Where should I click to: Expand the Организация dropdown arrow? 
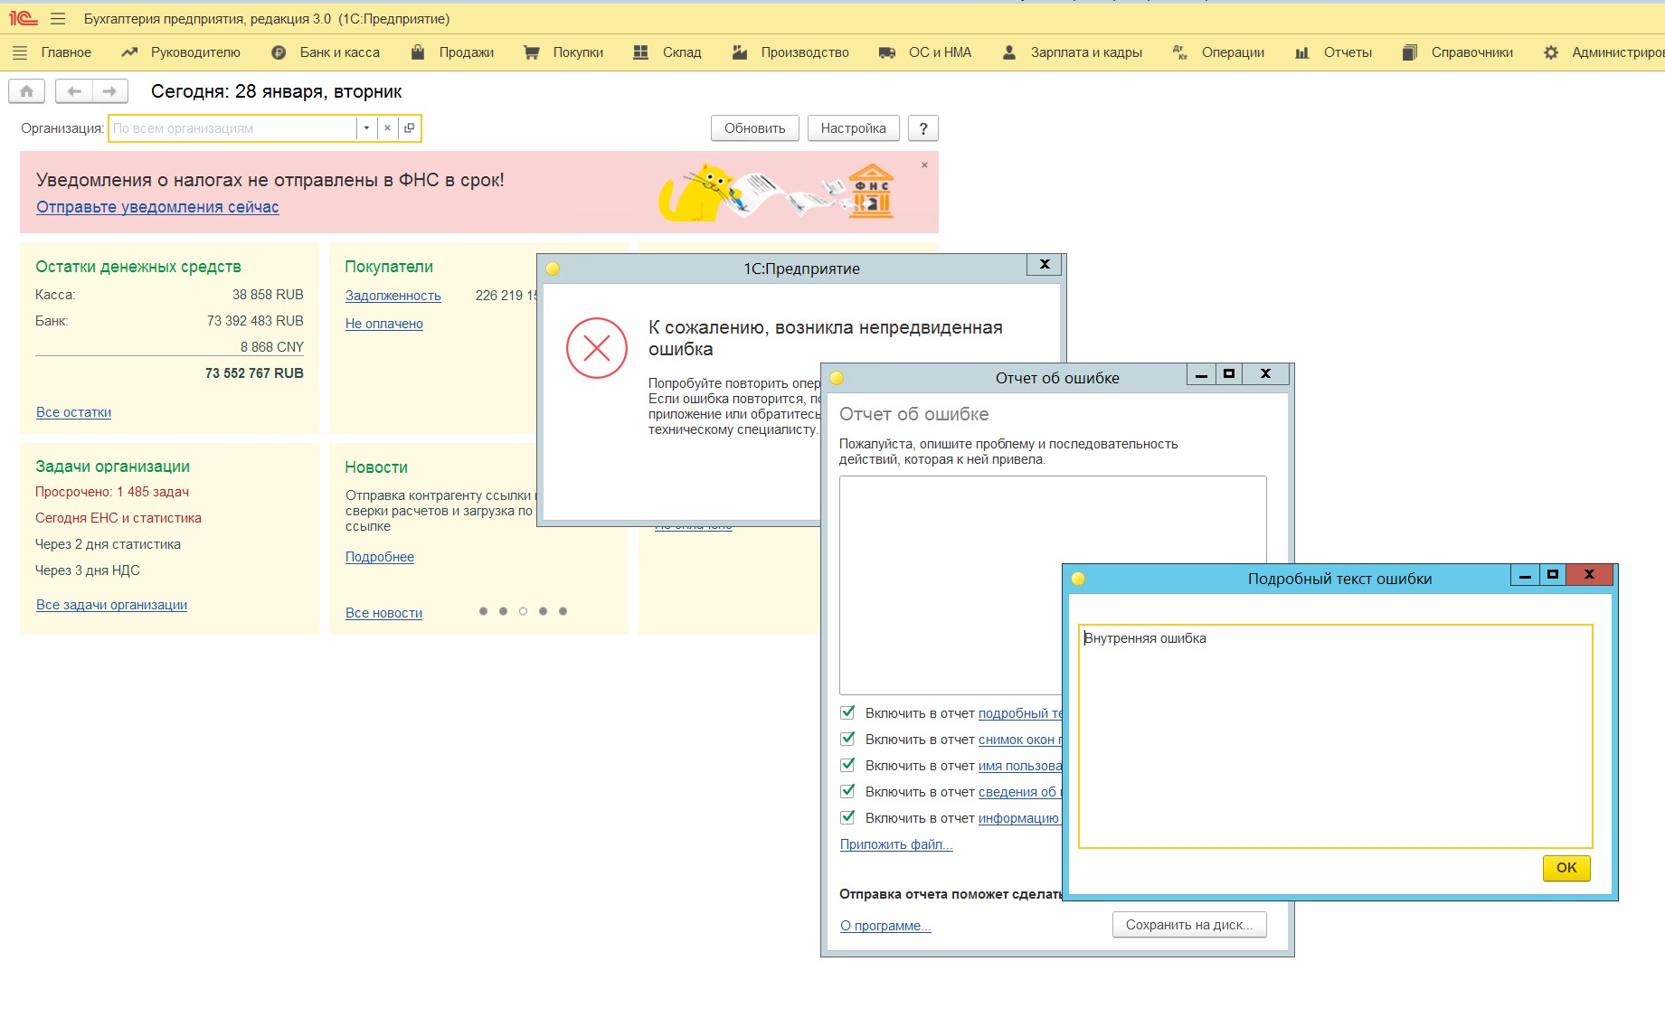click(366, 128)
